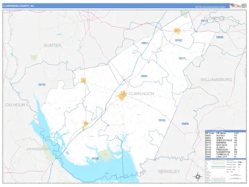Click ZIP label 29162 on the map
Screen dimensions: 249x187
tap(178, 40)
